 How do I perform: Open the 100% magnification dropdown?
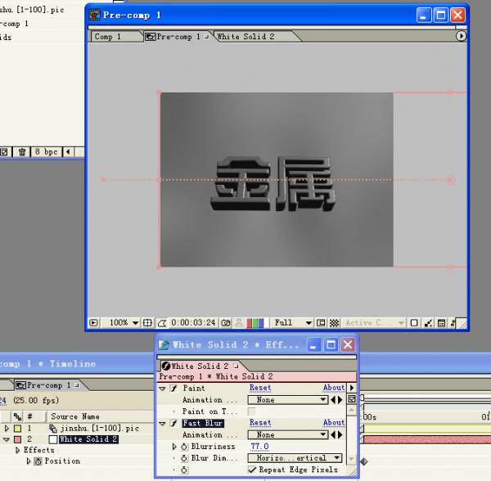[124, 322]
